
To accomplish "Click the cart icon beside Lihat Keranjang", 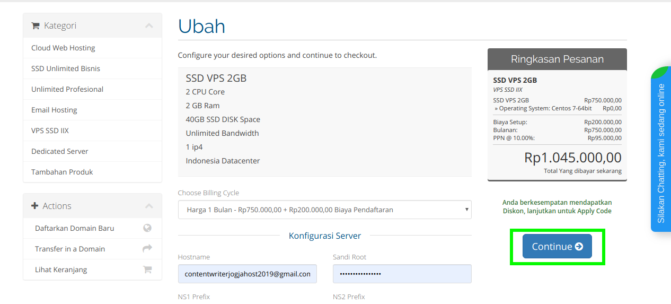I will pos(147,270).
